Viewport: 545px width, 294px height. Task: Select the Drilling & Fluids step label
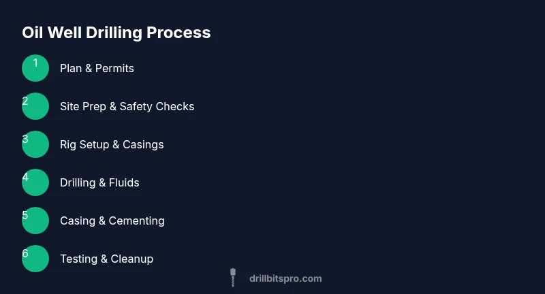(99, 182)
